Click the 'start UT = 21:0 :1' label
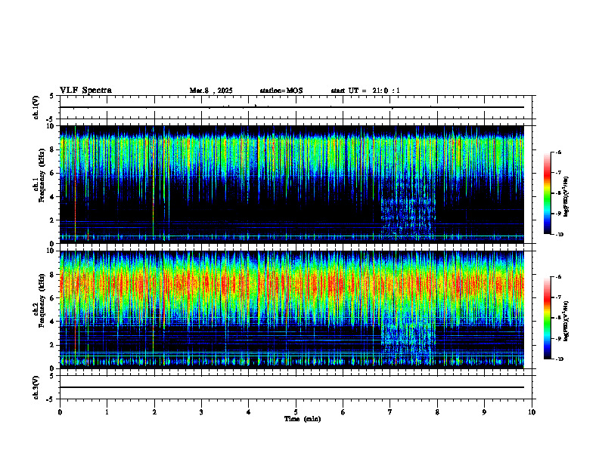The image size is (599, 462). click(x=365, y=91)
